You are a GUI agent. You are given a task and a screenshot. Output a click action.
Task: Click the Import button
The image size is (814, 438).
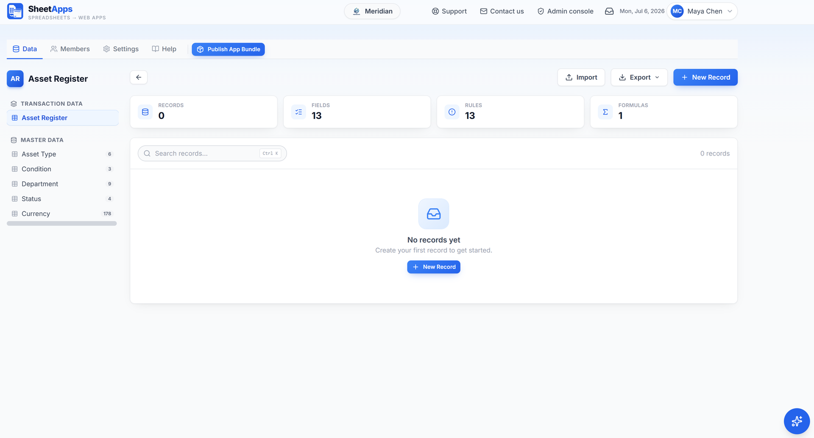click(581, 77)
